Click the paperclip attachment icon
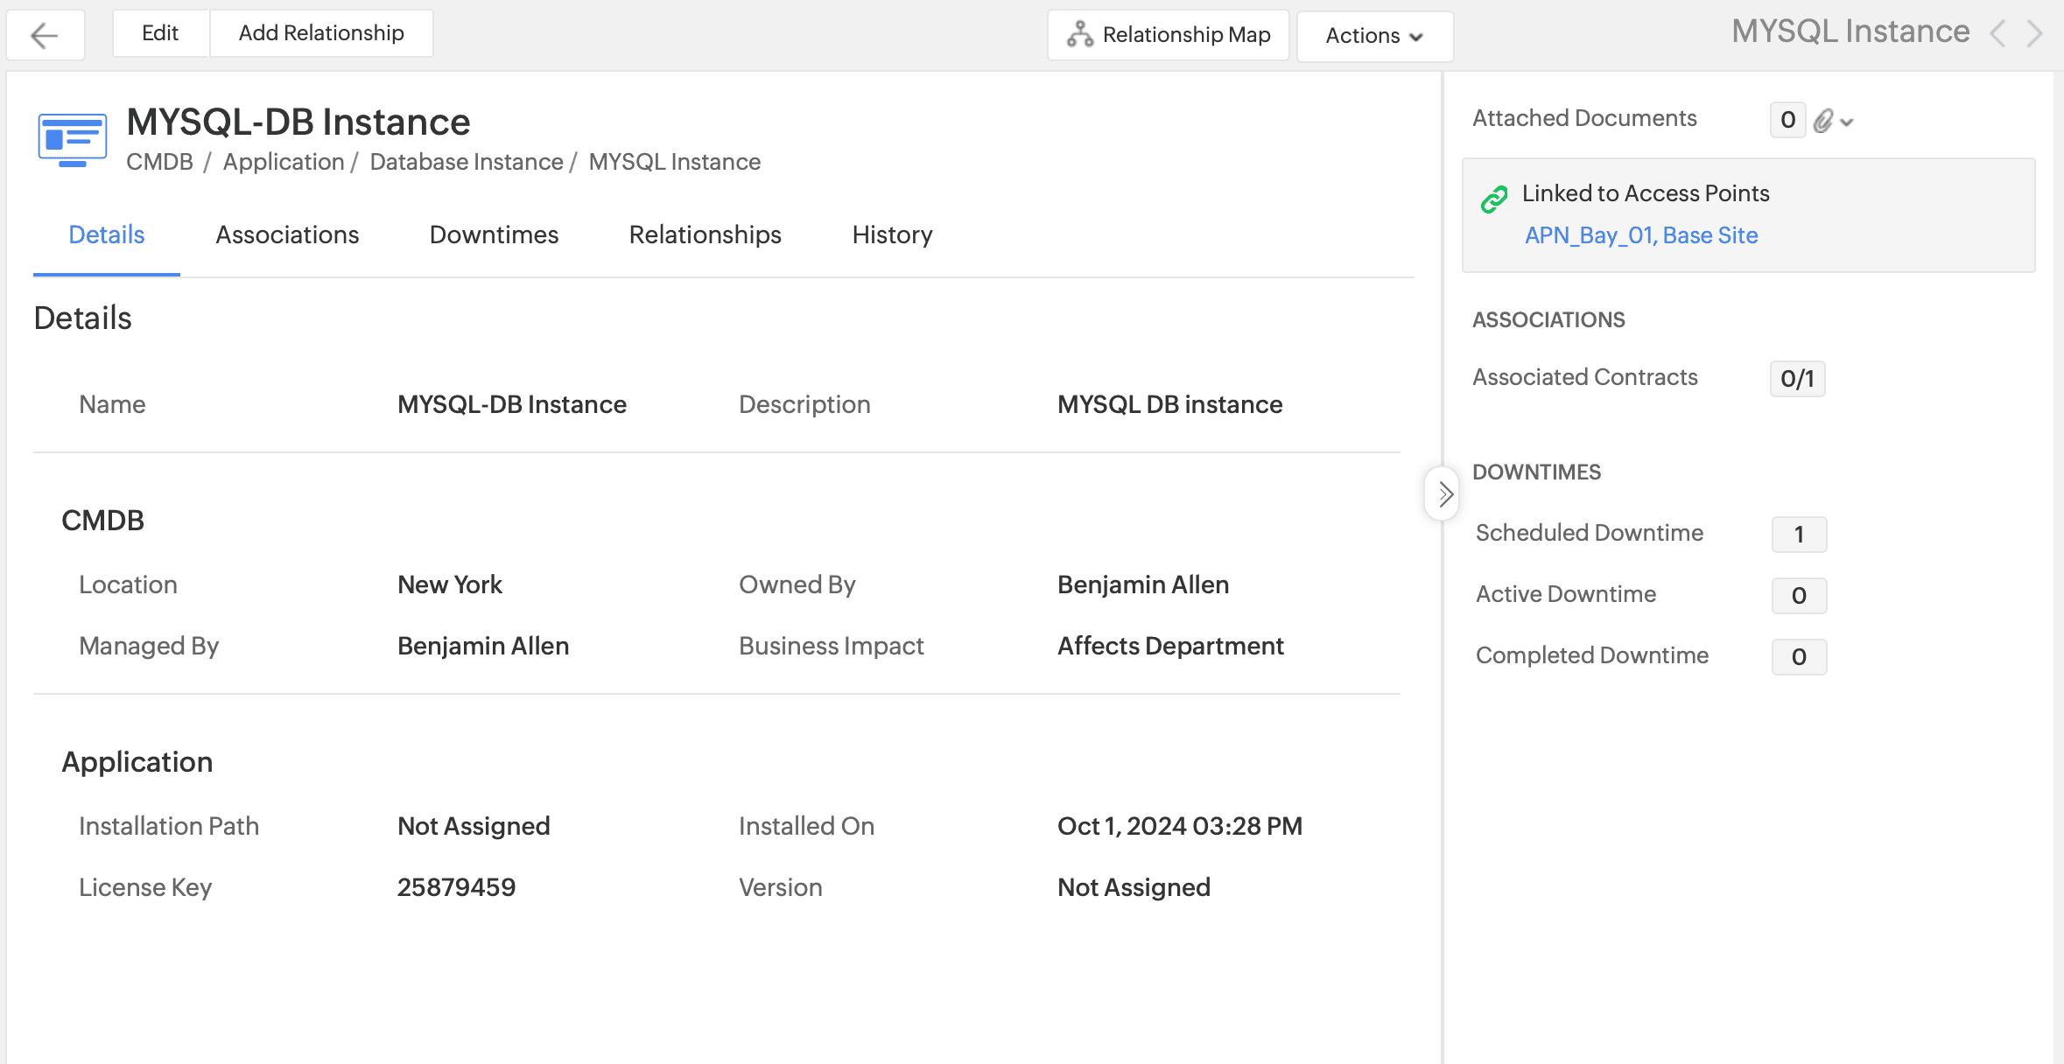Viewport: 2064px width, 1064px height. [1822, 121]
